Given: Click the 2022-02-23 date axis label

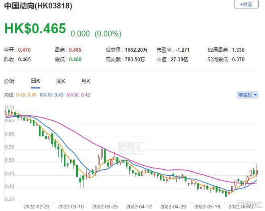Looking at the screenshot, I should [x=37, y=207].
